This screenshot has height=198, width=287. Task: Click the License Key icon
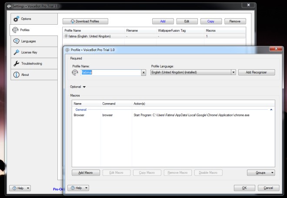(16, 52)
